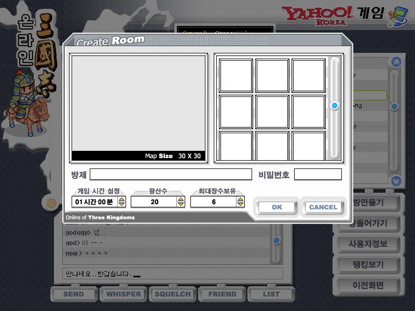Viewport: 415px width, 311px height.
Task: Choose the center map thumbnail in grid
Action: (x=272, y=111)
